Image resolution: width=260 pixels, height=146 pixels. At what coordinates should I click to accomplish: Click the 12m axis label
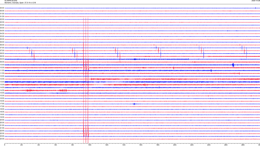coord(107,145)
